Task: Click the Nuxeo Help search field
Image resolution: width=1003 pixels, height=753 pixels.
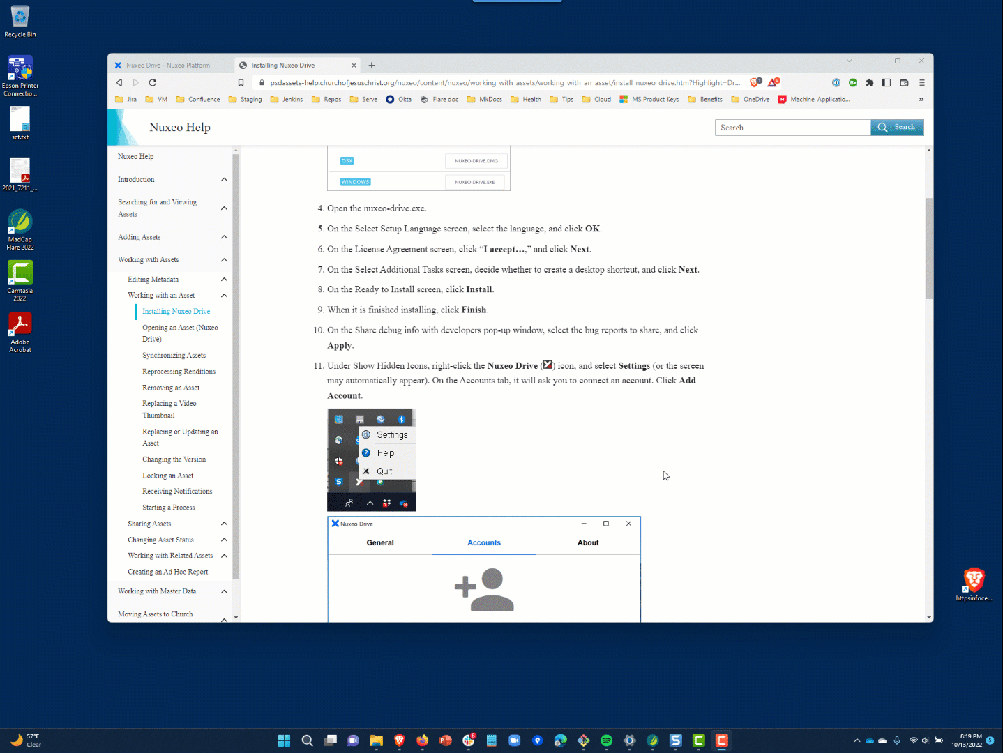Action: tap(792, 128)
